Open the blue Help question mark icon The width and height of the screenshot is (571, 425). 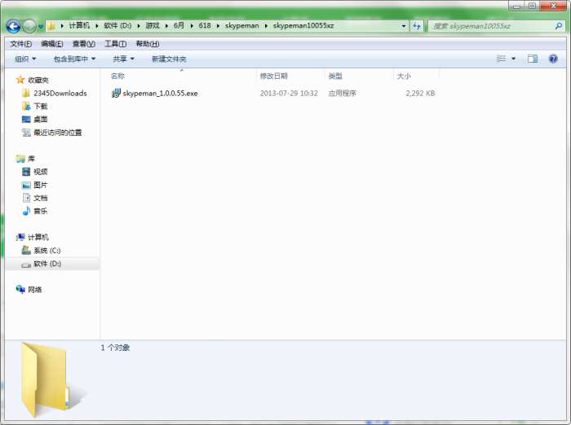(x=553, y=59)
